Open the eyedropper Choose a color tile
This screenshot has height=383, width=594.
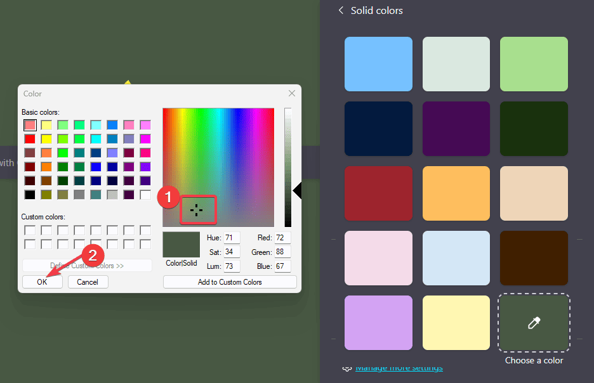(x=534, y=323)
